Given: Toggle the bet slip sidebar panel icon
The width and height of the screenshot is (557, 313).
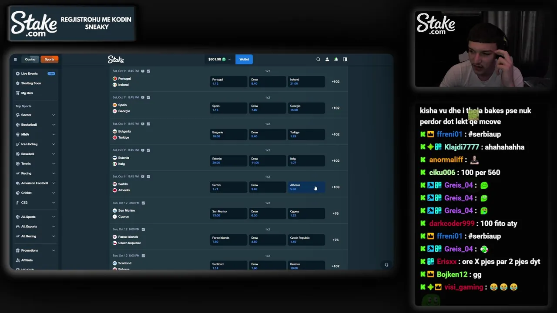Looking at the screenshot, I should pos(345,59).
